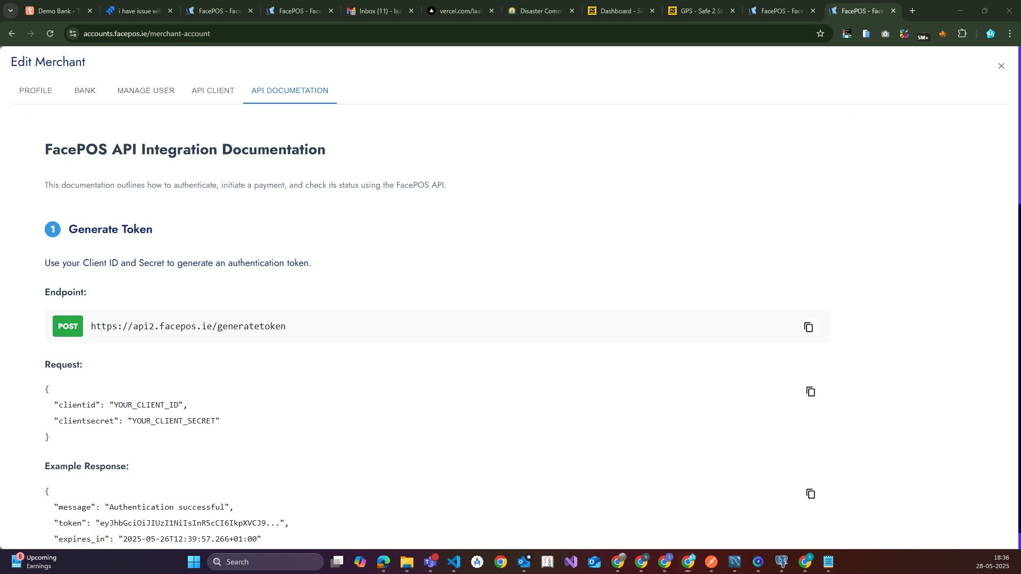This screenshot has height=574, width=1021.
Task: Bookmark this page with the star icon
Action: tap(820, 34)
